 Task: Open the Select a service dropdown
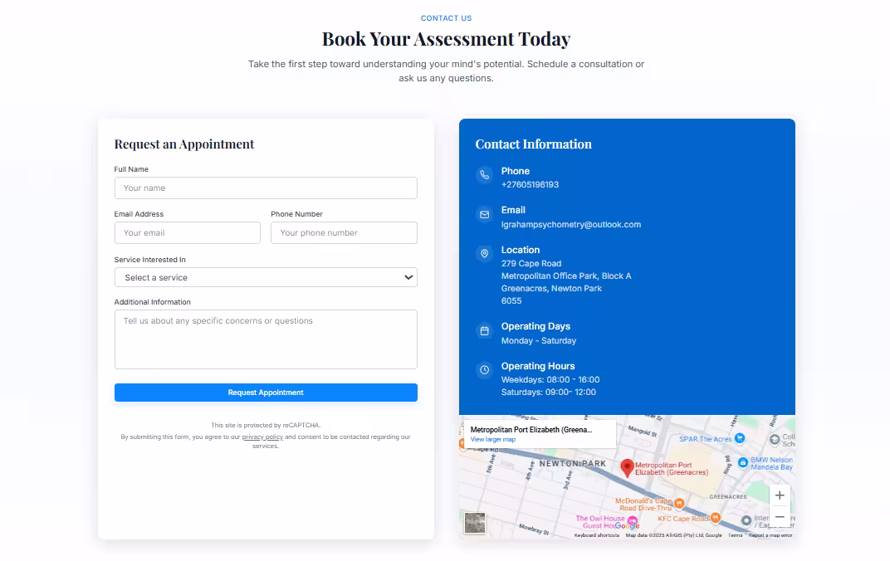[x=266, y=277]
